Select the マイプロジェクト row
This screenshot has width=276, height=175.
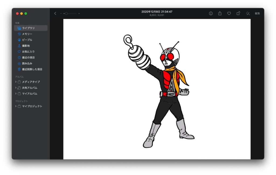(x=31, y=106)
